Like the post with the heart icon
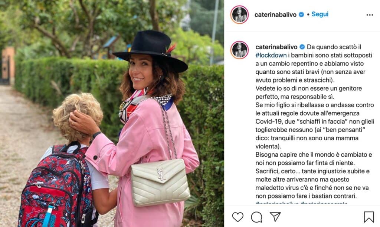380x227 pixels. click(x=238, y=217)
